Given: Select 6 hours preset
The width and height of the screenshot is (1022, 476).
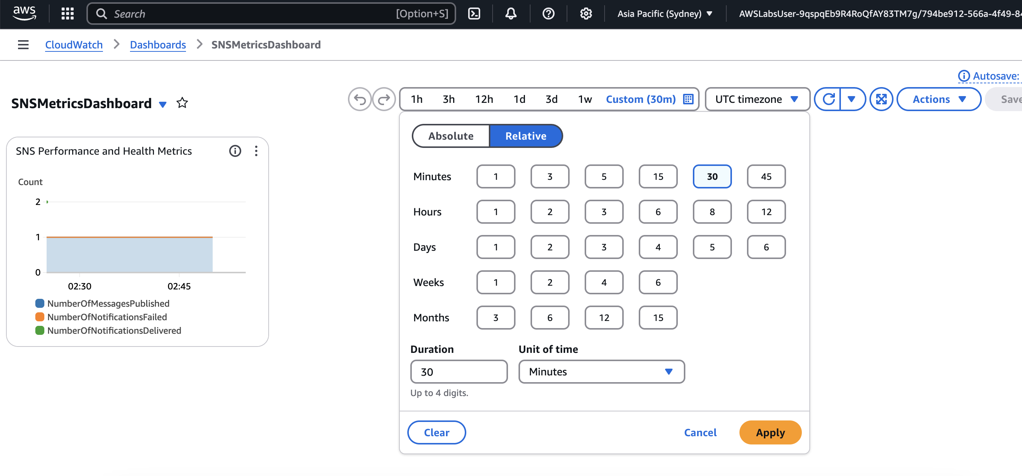Looking at the screenshot, I should coord(658,212).
